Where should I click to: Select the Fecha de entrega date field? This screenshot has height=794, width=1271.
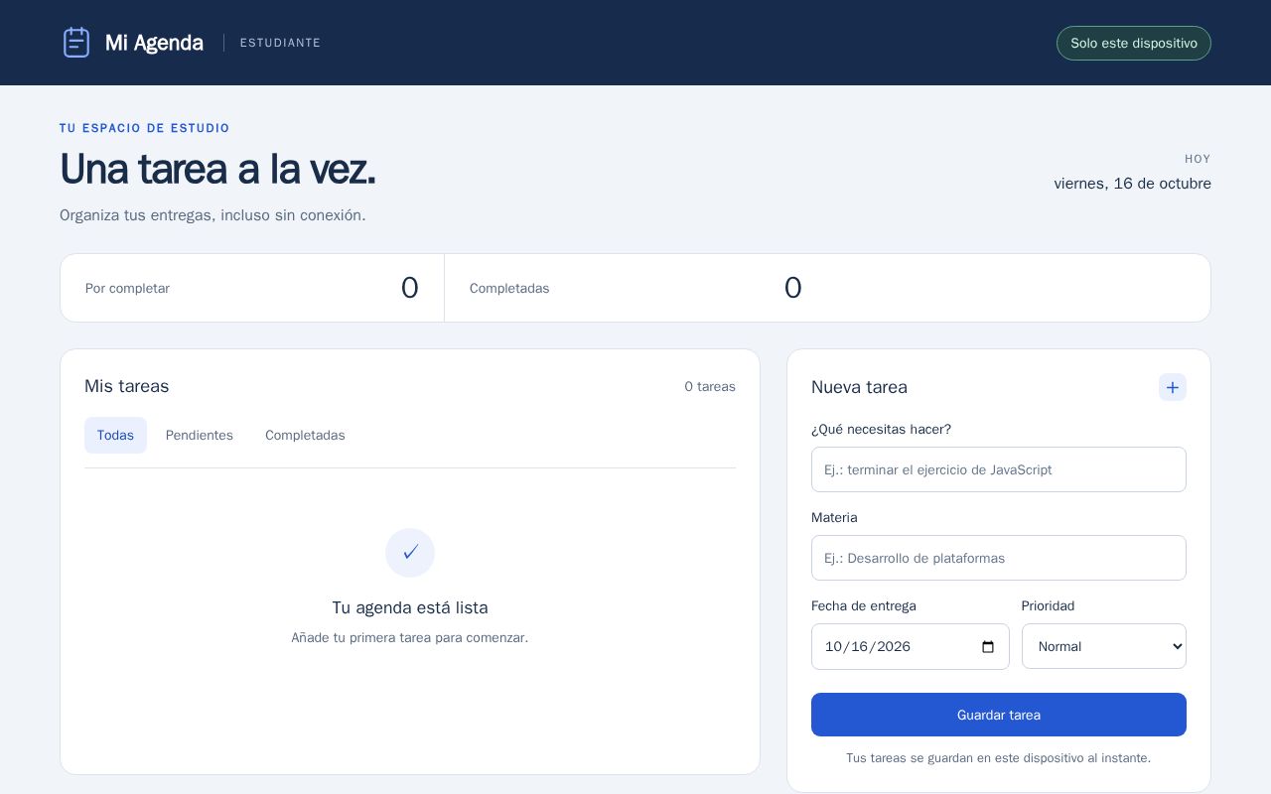tap(911, 646)
